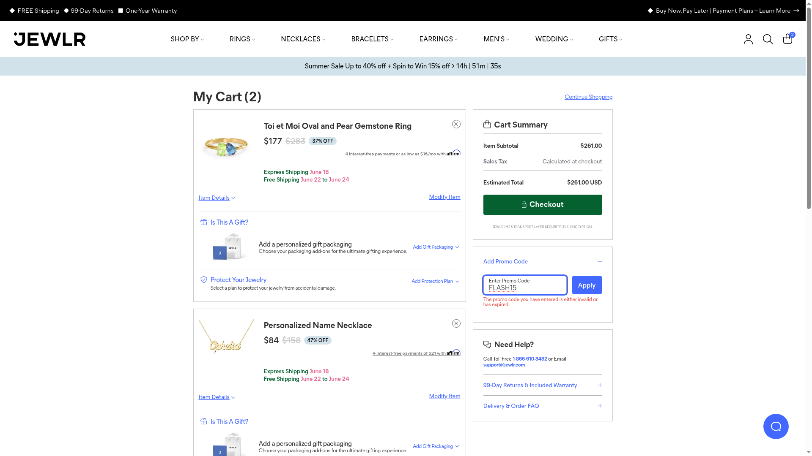Go to the JEWLR home logo

click(49, 39)
